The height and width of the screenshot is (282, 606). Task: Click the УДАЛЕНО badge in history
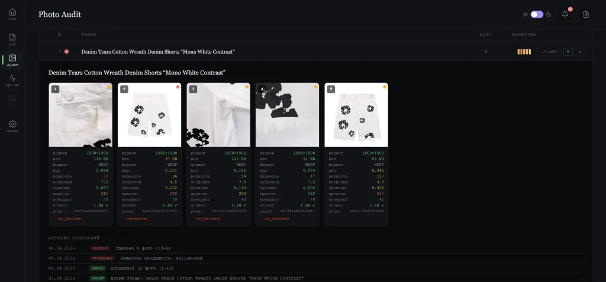100,248
